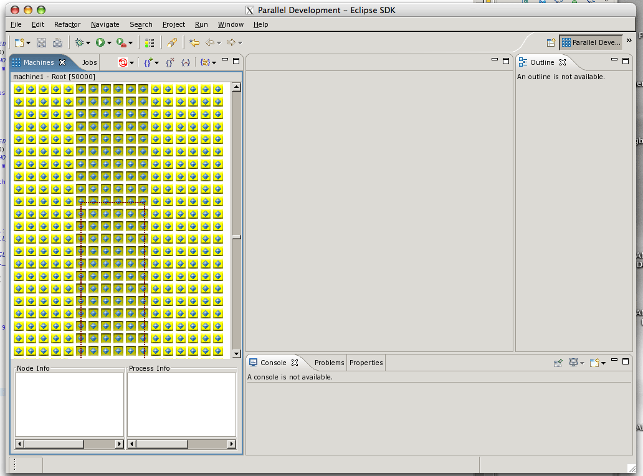Click the New wizard icon in main toolbar
This screenshot has height=476, width=643.
19,42
